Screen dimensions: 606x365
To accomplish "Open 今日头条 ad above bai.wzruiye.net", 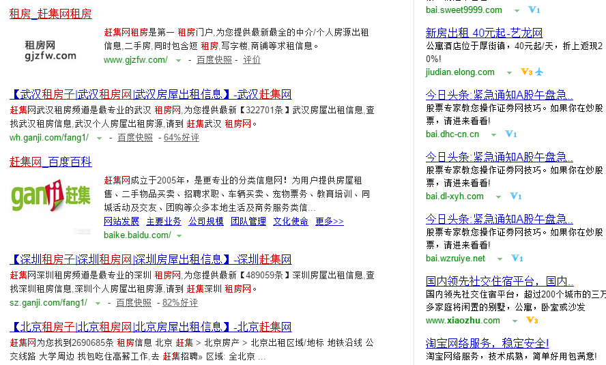I will pos(500,219).
